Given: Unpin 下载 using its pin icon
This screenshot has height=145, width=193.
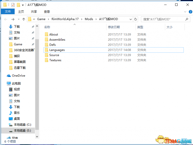Looking at the screenshot, I should pos(33,27).
